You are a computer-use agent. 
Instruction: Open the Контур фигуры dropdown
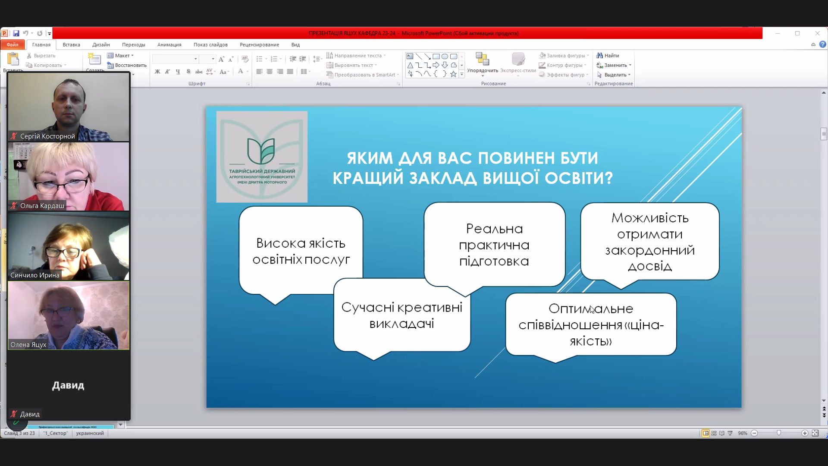562,65
